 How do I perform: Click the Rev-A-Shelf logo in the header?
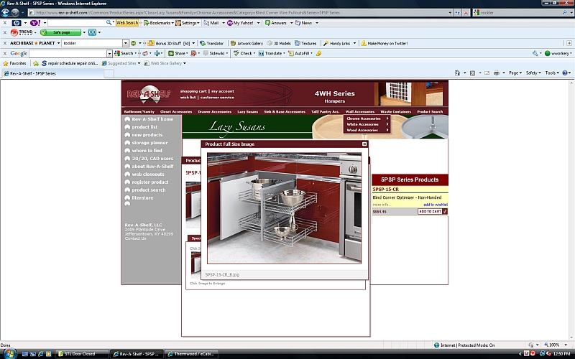149,95
